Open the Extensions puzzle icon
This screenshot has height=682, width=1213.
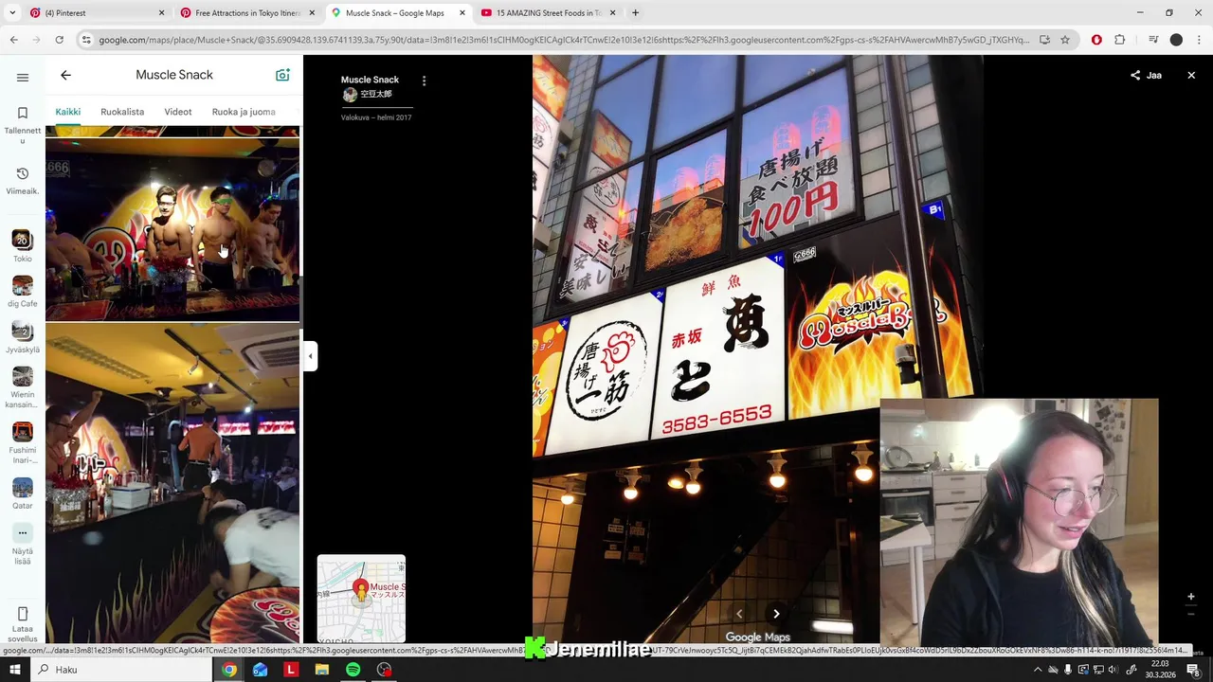pos(1120,40)
